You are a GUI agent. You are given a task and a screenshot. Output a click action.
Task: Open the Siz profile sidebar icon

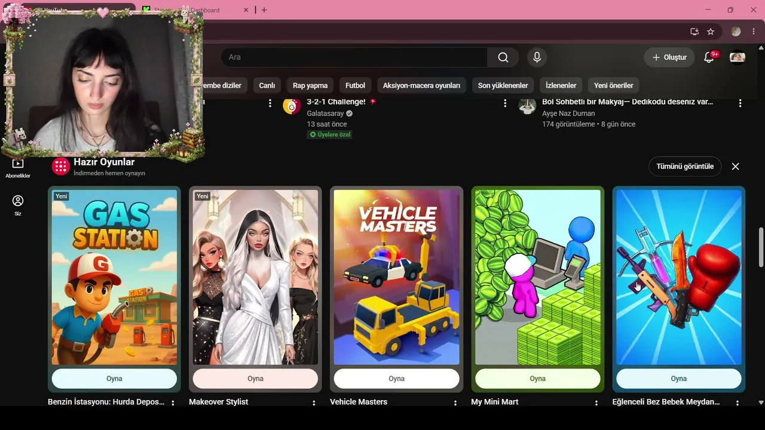coord(18,205)
